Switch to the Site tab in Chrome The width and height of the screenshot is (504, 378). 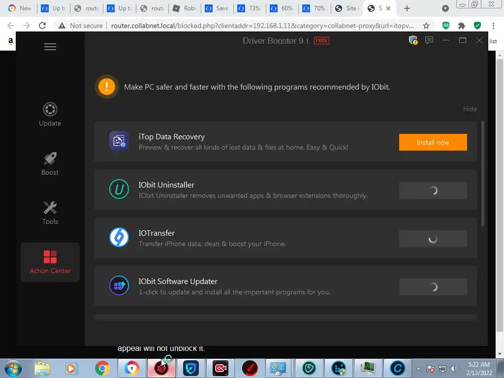coord(346,8)
